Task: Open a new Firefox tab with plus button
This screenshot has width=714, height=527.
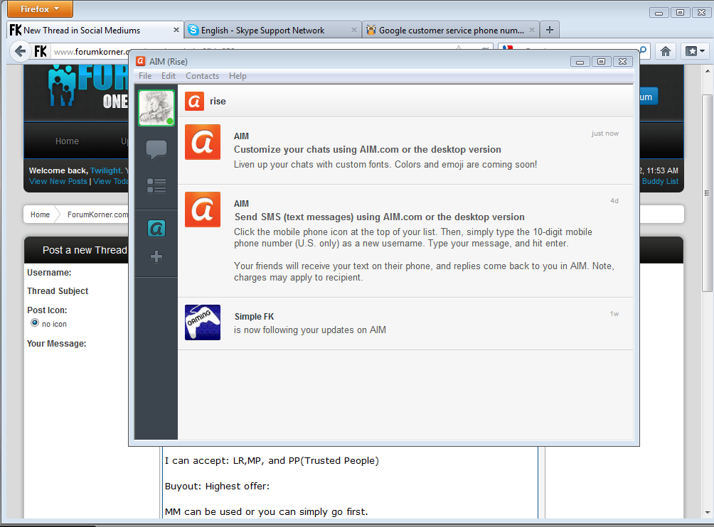Action: [x=550, y=30]
